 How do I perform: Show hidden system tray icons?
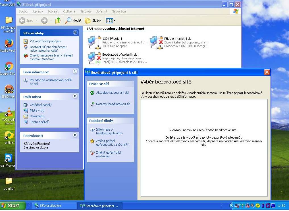(x=232, y=206)
